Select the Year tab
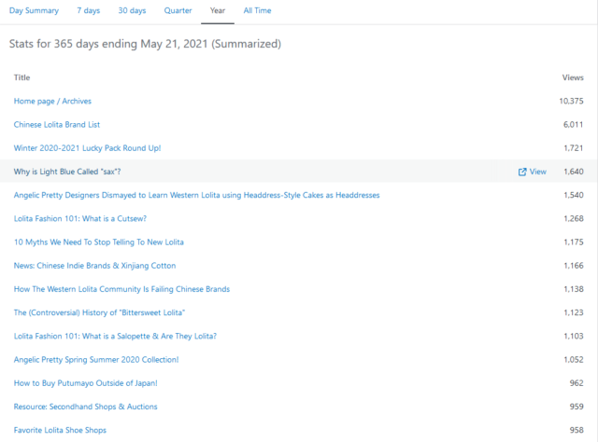Image resolution: width=598 pixels, height=442 pixels. [x=218, y=10]
